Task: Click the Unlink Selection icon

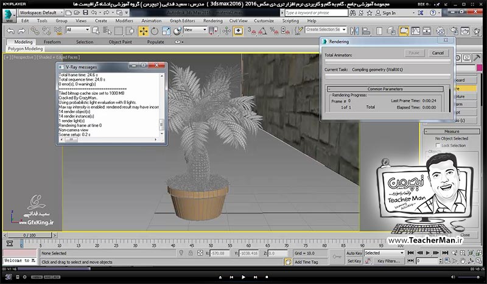Action: [46, 31]
